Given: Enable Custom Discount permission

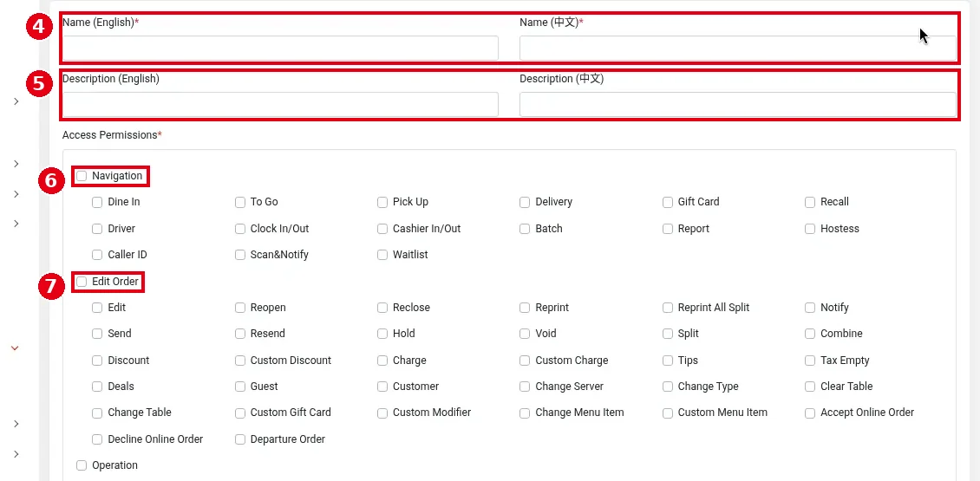Looking at the screenshot, I should [x=240, y=361].
